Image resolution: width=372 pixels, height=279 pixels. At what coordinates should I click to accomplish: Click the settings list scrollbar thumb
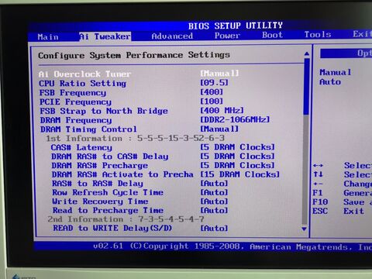pos(307,87)
